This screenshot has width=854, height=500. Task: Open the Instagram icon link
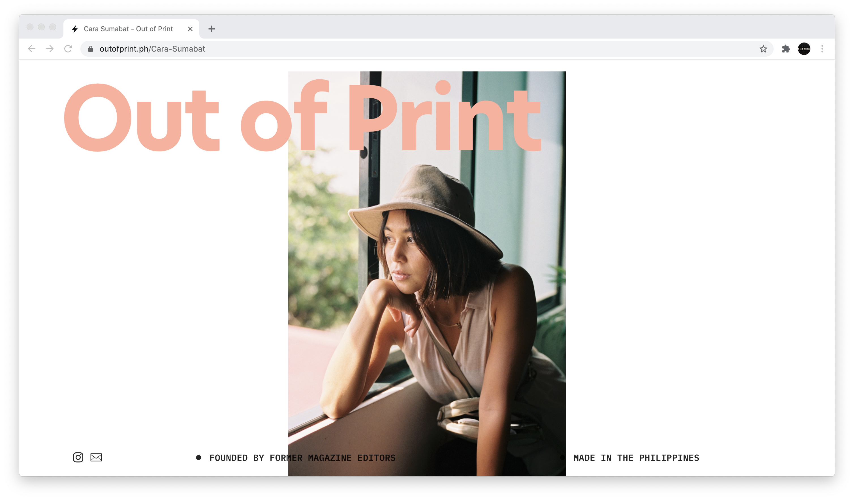coord(78,457)
